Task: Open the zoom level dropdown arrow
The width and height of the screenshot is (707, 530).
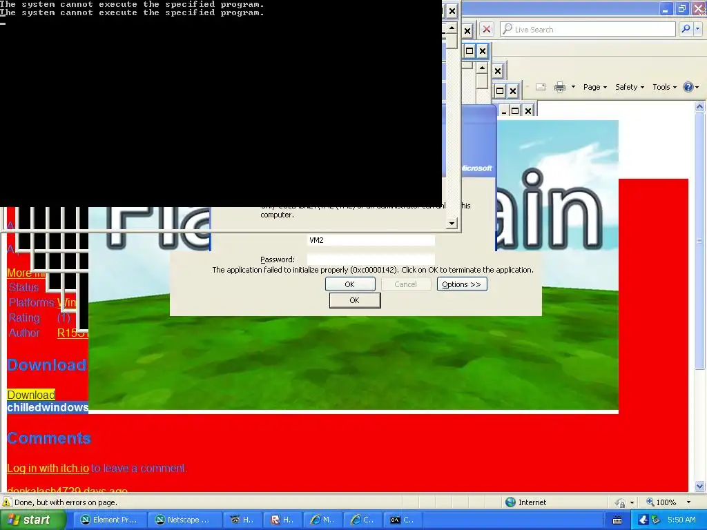Action: (x=688, y=502)
